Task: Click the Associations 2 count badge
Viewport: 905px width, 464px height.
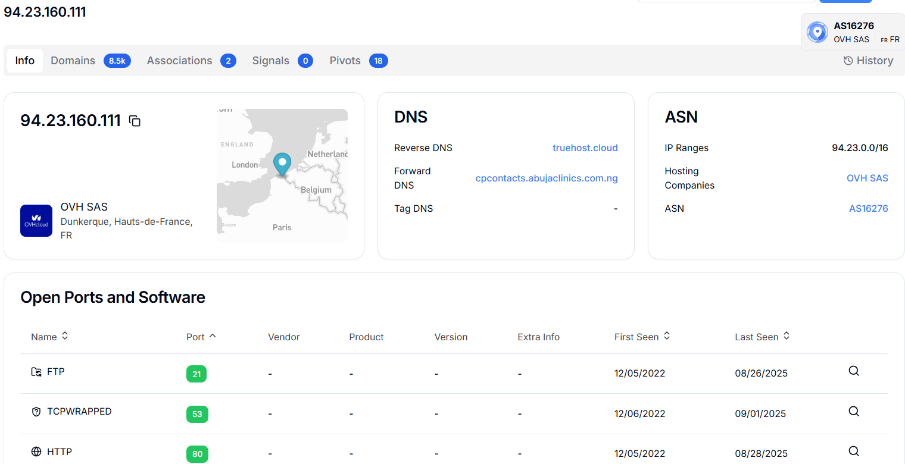Action: pos(228,61)
